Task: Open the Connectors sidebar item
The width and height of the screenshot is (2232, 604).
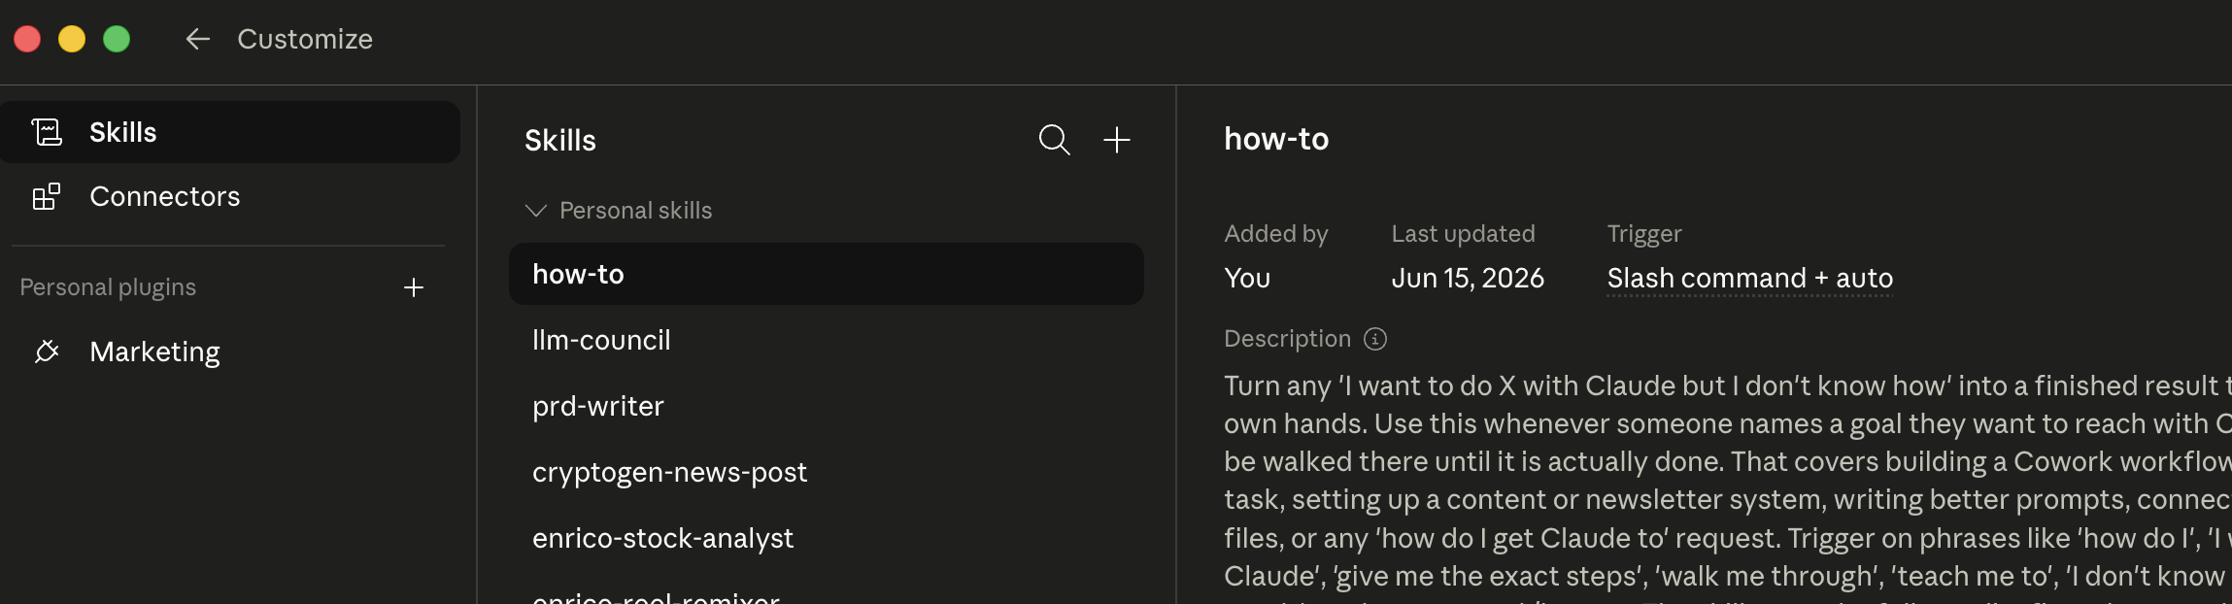Action: click(x=230, y=196)
